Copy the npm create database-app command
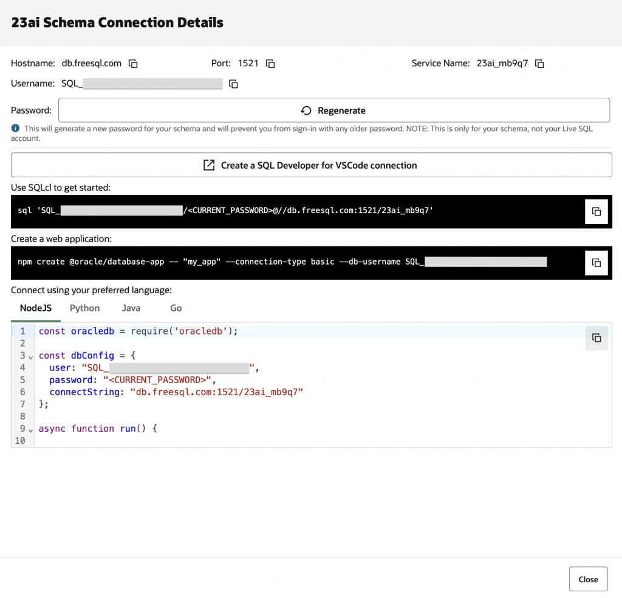 tap(596, 262)
